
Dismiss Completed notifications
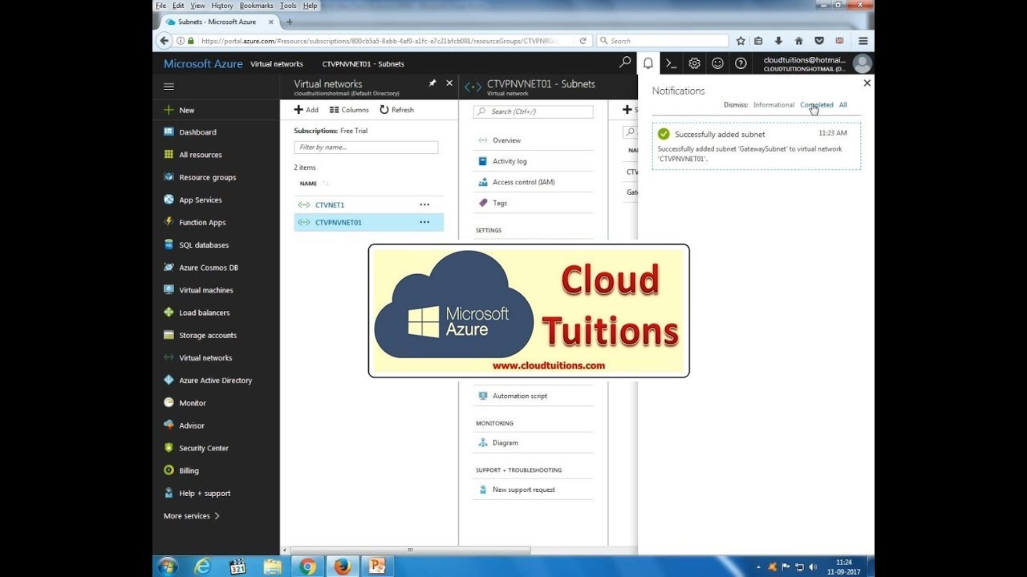(817, 105)
